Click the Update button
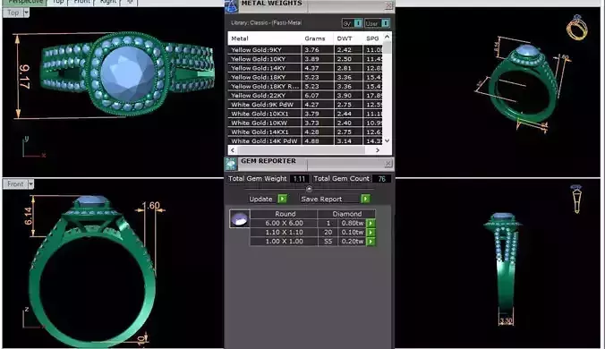This screenshot has height=349, width=605. tap(260, 199)
